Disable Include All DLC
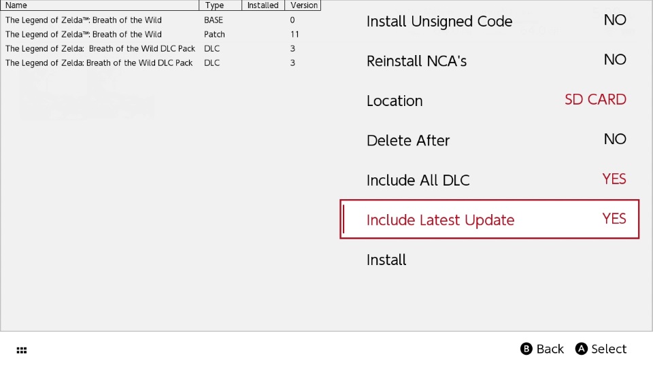 click(489, 180)
